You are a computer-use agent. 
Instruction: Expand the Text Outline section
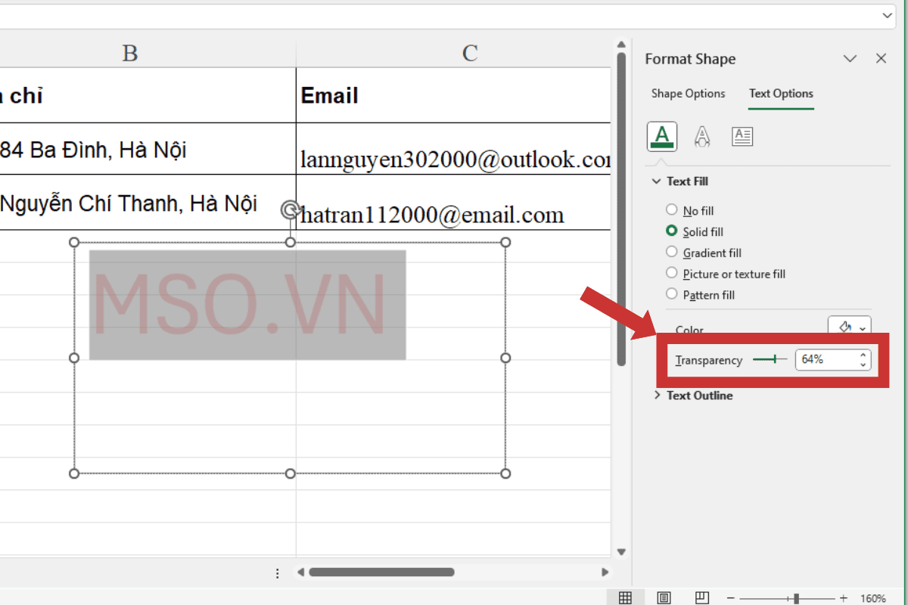[657, 395]
